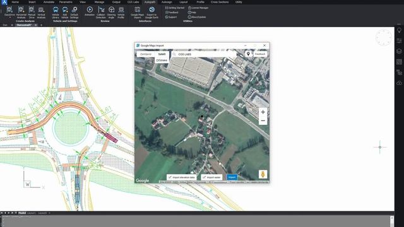Viewport: 404px width, 227px height.
Task: Switch to the Layout2 tab
Action: tap(42, 213)
